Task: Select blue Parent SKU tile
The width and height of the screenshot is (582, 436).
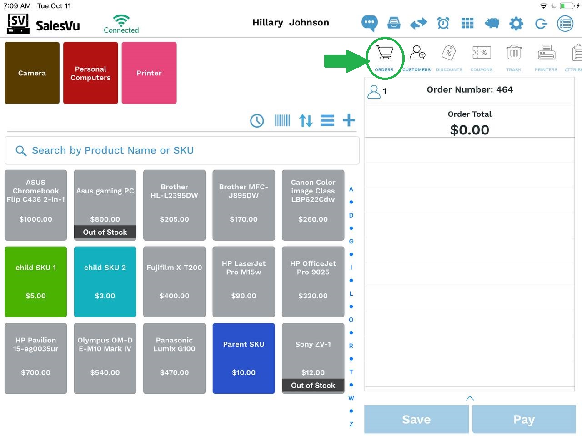Action: [244, 358]
